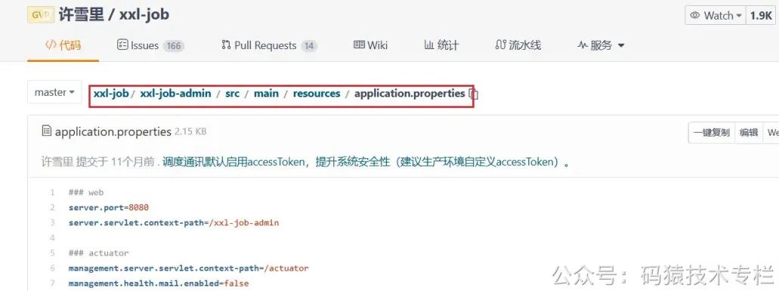Open repository title xxl-job

[144, 14]
